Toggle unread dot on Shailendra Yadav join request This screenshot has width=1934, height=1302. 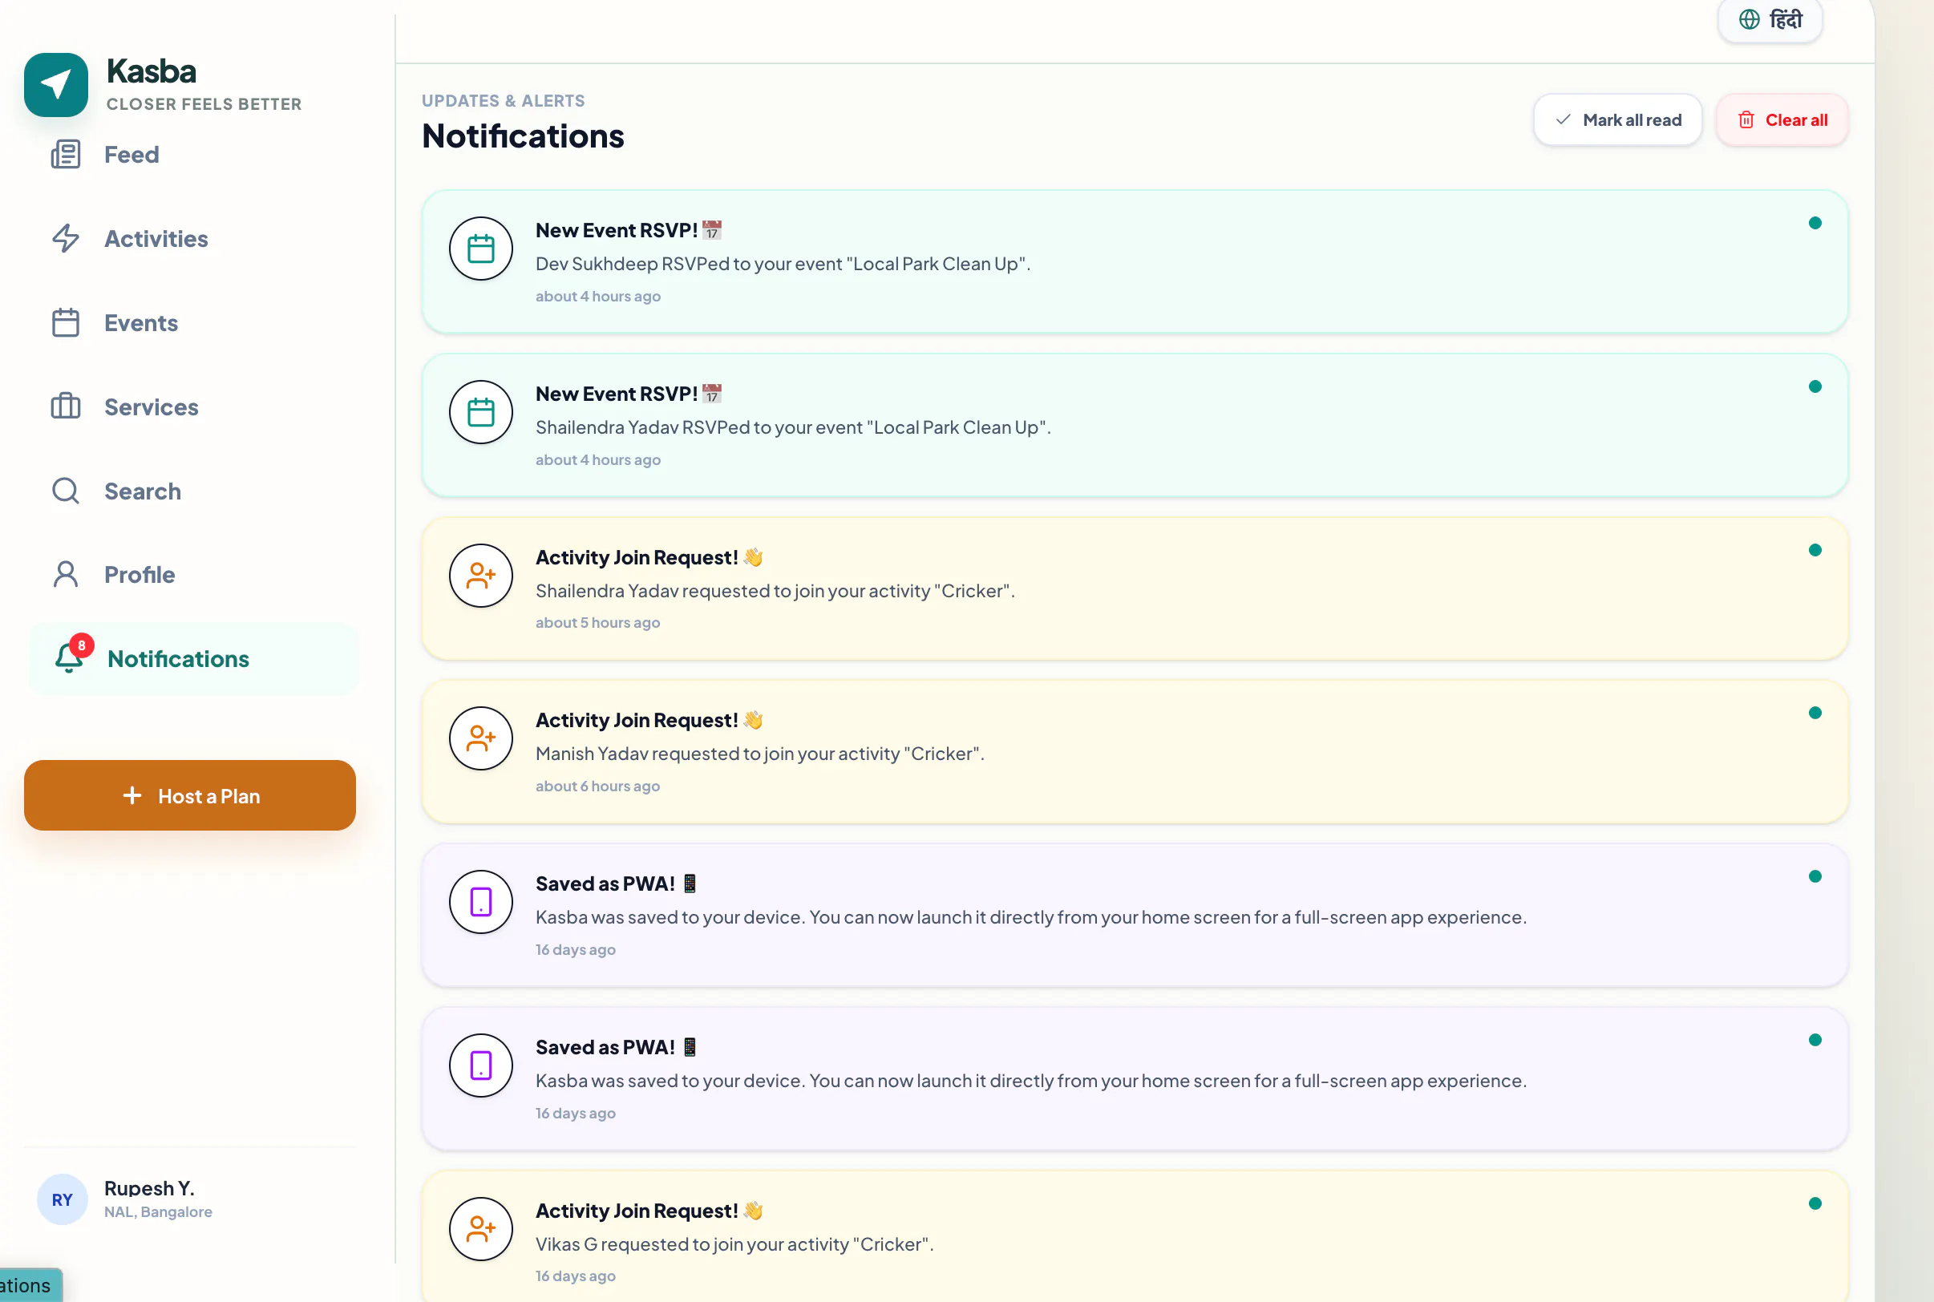[1815, 550]
